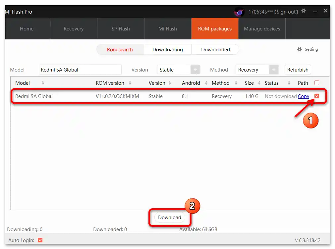Click the Stable cell in the row
This screenshot has height=249, width=335.
(x=155, y=96)
